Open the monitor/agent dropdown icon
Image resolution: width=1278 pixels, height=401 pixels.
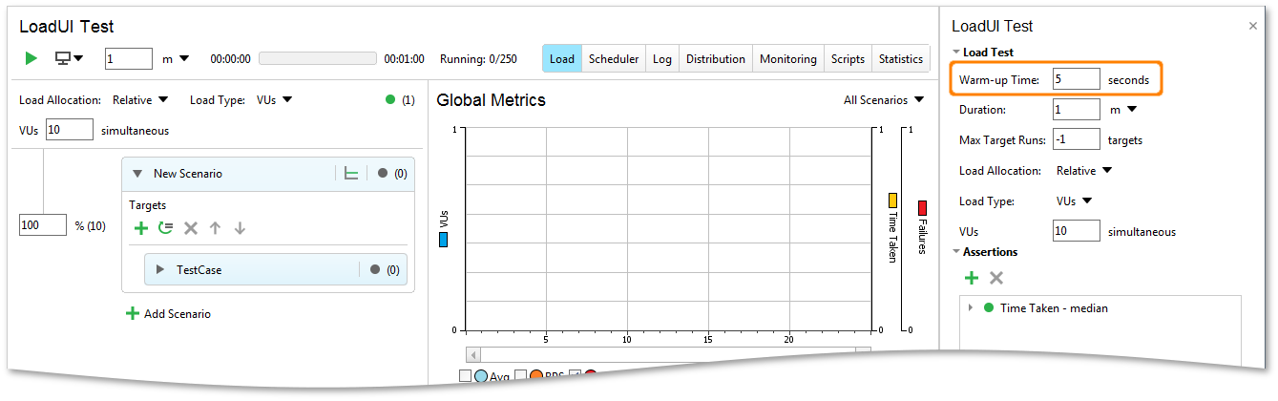coord(70,58)
